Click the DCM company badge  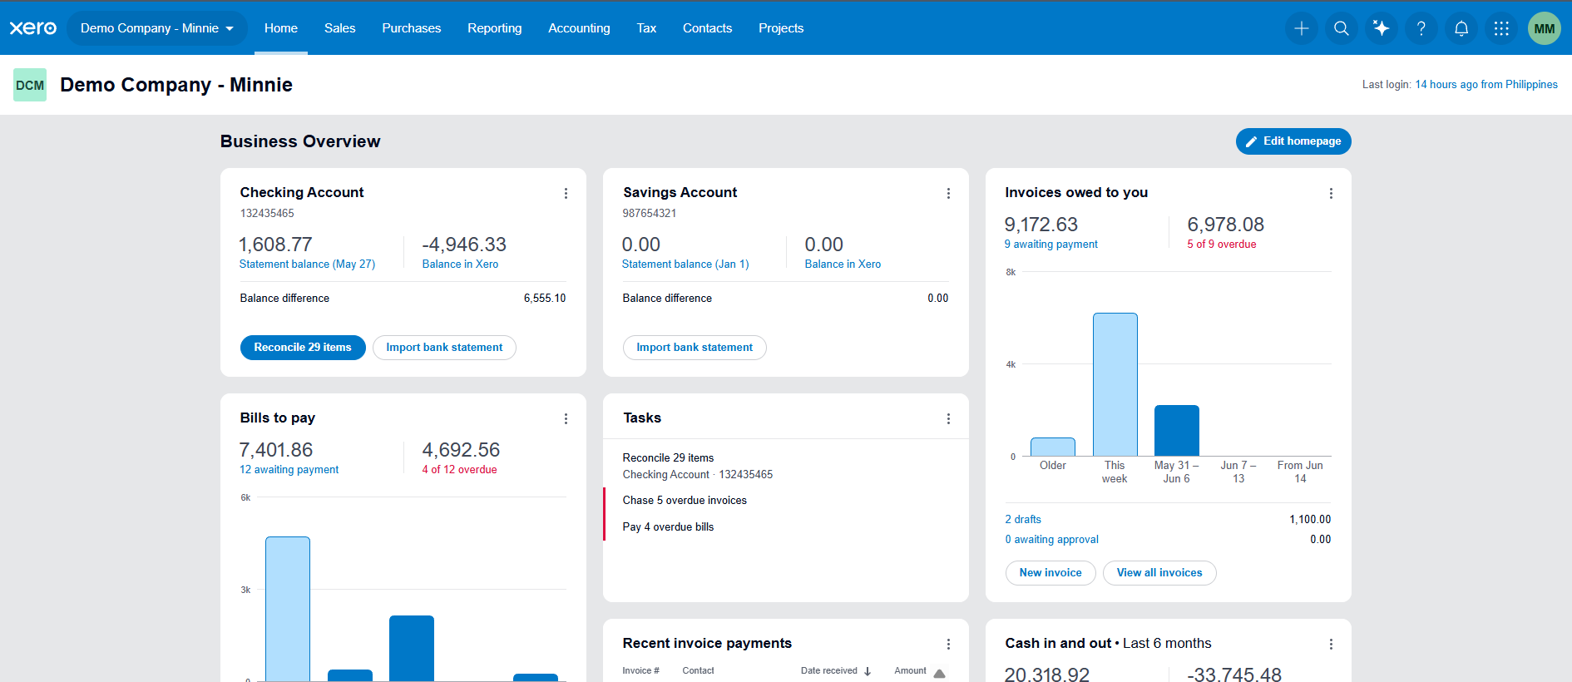[30, 85]
